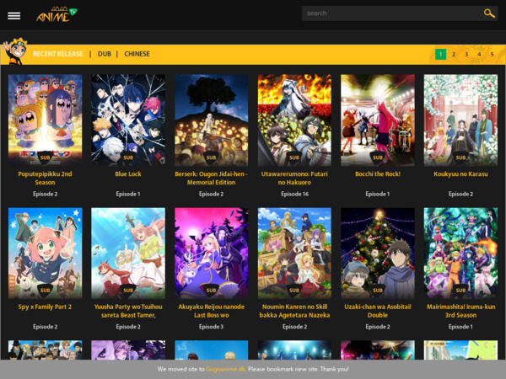Click Episode 1 under Bocchi the Rock!
Viewport: 506px width, 379px height.
(x=378, y=194)
